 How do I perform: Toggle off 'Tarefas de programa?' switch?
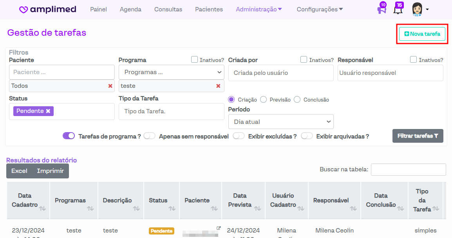(69, 136)
